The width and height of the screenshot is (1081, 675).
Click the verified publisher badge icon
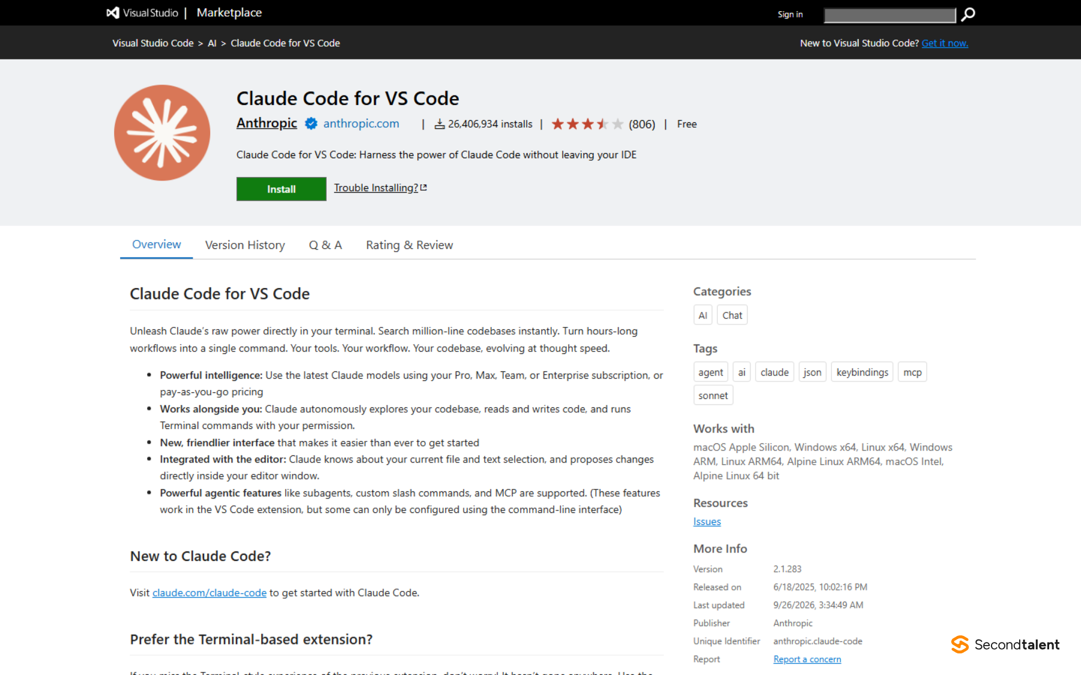point(311,124)
